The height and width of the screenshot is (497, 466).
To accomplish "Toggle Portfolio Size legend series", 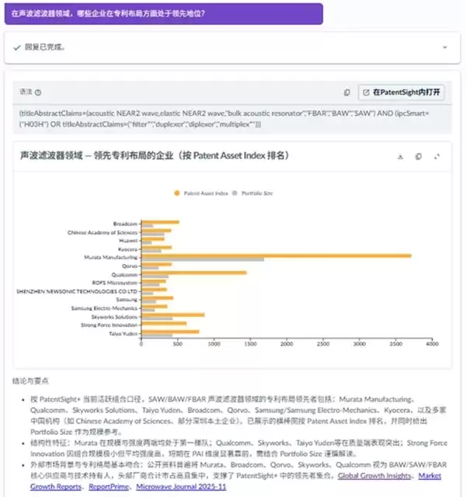I will 252,193.
